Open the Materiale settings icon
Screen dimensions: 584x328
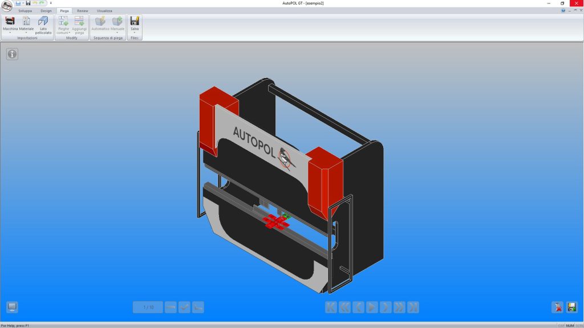[26, 23]
